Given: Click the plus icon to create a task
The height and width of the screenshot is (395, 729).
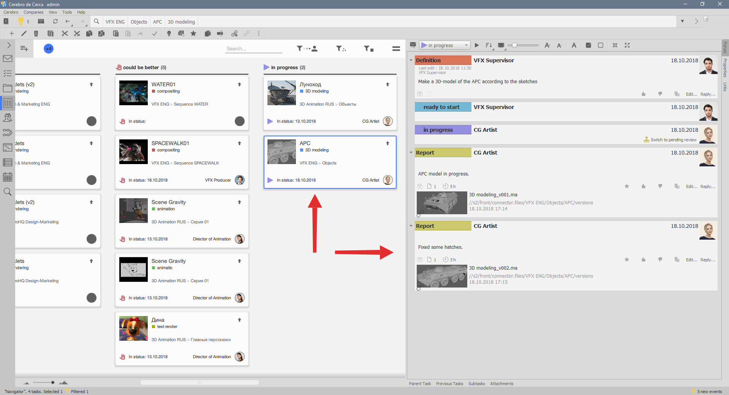Looking at the screenshot, I should pyautogui.click(x=12, y=33).
